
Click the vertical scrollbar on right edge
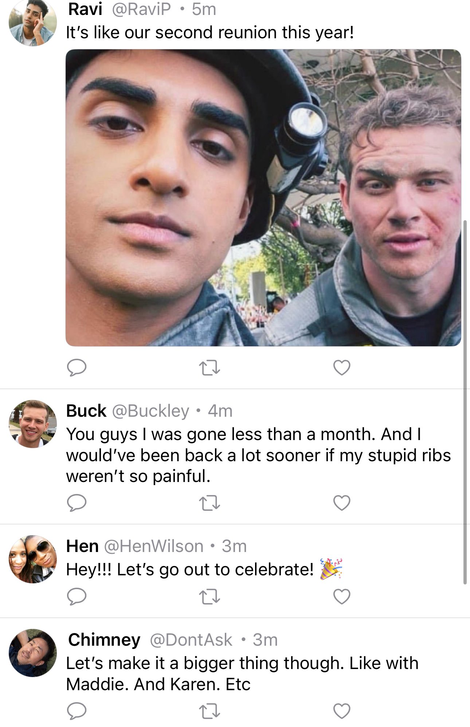(465, 402)
